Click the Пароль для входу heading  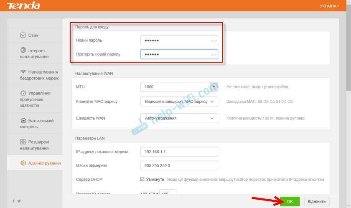point(92,27)
